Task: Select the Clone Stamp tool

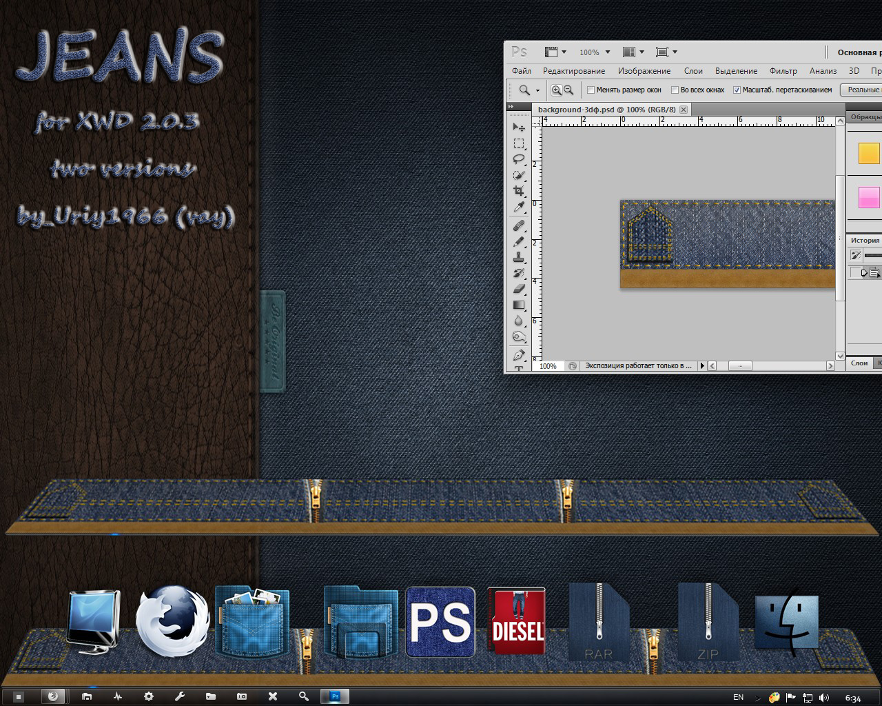Action: [519, 257]
